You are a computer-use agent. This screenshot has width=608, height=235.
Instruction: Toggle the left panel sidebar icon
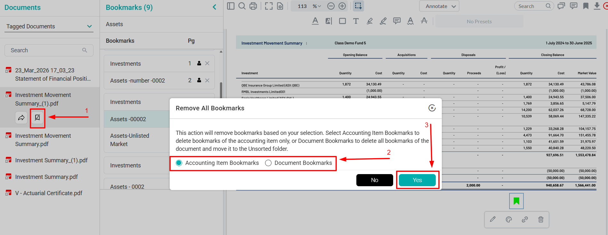(x=231, y=6)
